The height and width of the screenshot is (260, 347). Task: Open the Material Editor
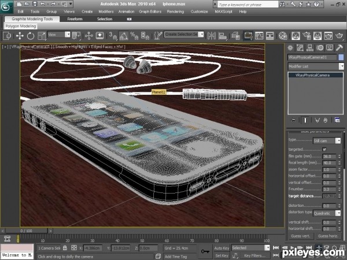tap(283, 36)
